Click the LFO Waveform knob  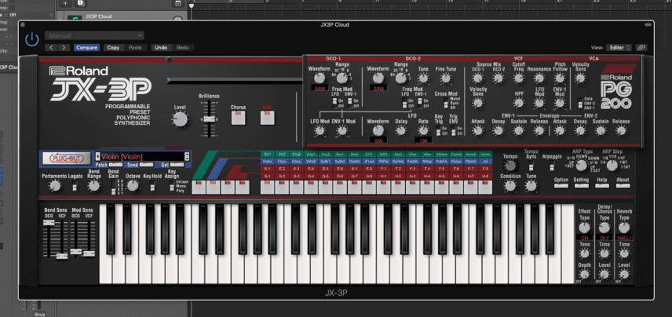coord(378,131)
